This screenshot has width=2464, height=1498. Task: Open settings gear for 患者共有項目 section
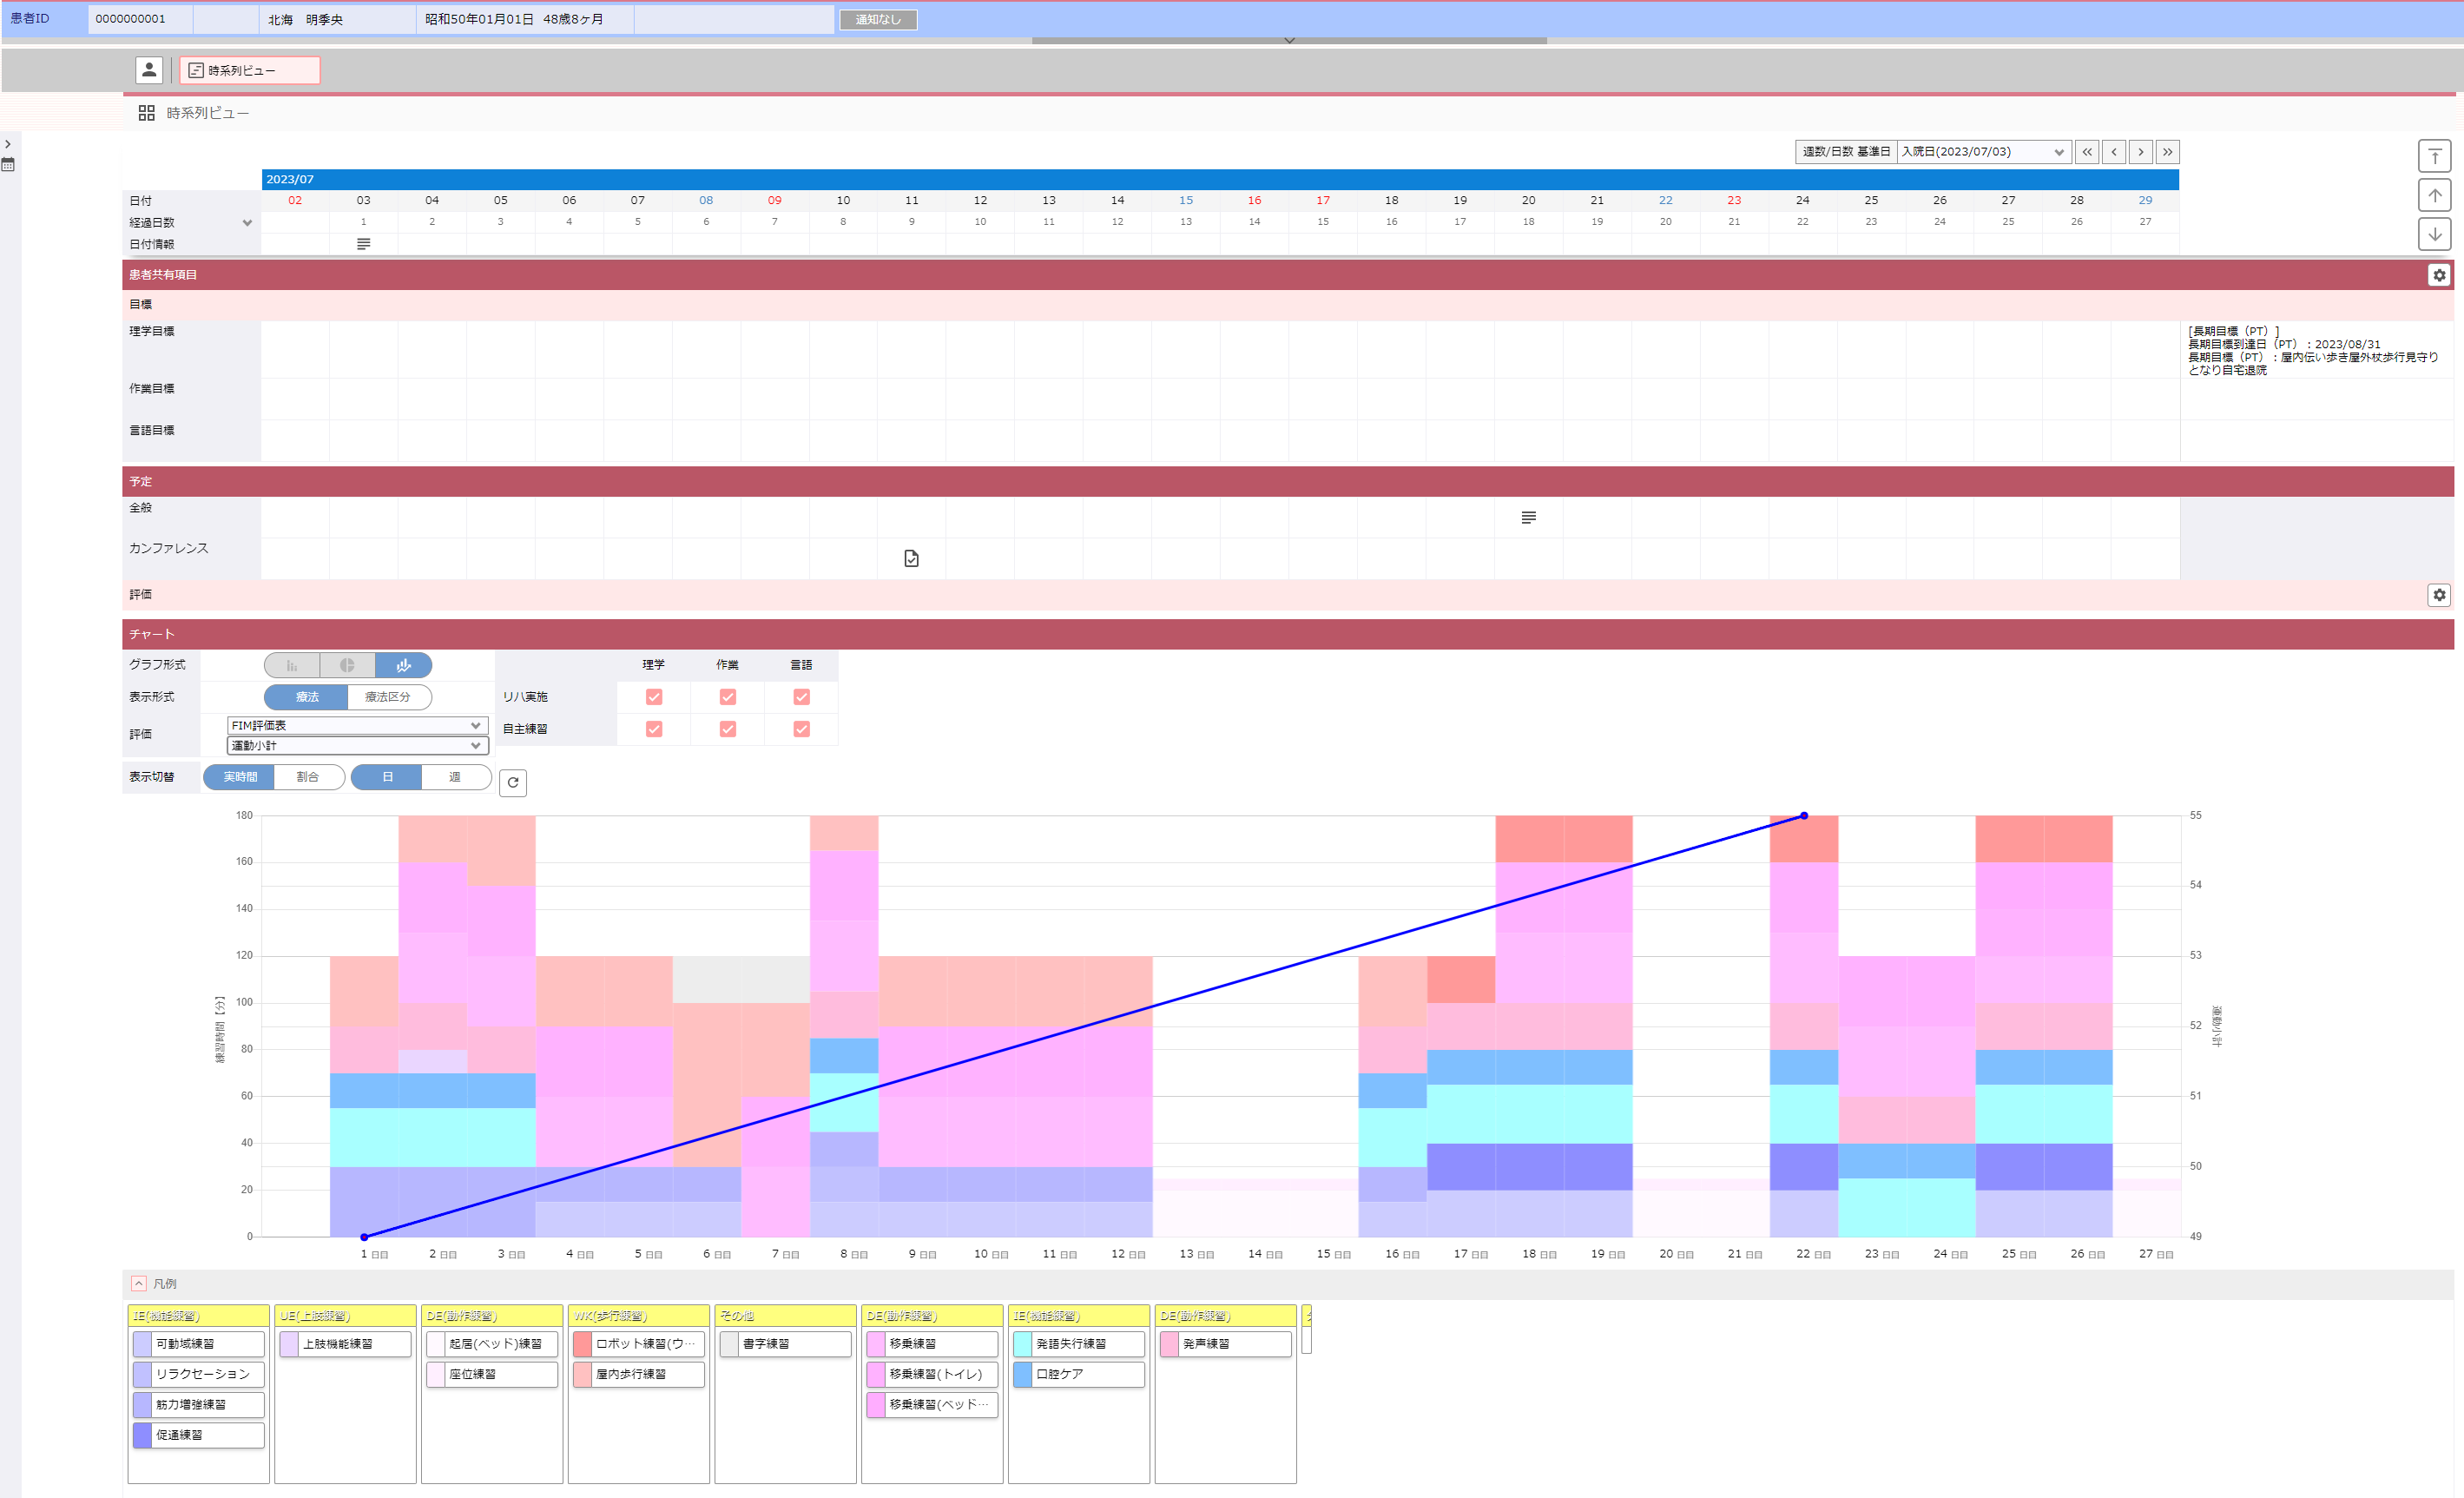coord(2439,275)
